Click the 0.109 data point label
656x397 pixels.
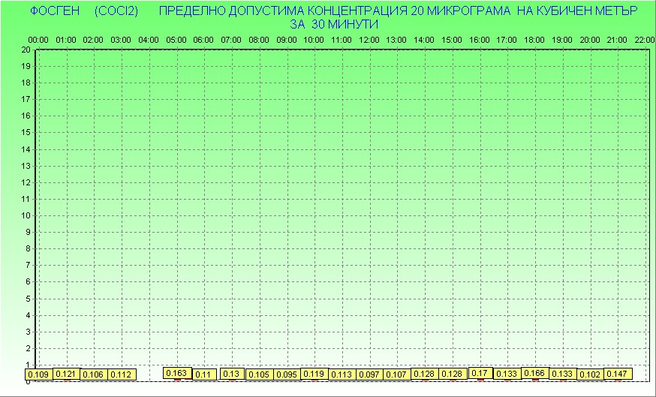38,374
